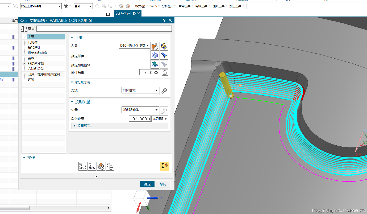Open dialog settings gear in title bar
The width and height of the screenshot is (367, 214).
point(22,20)
